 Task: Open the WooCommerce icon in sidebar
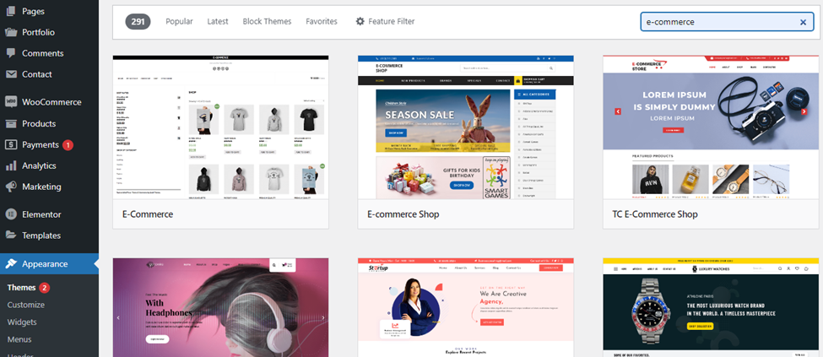tap(11, 102)
